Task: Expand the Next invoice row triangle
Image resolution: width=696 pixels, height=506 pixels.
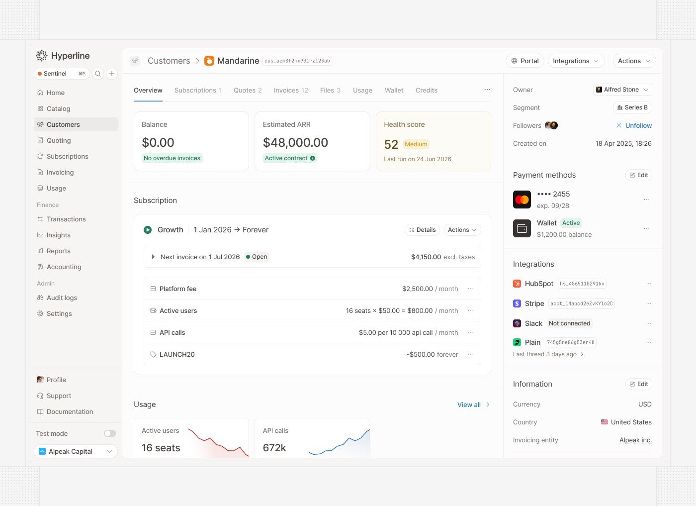Action: (x=153, y=257)
